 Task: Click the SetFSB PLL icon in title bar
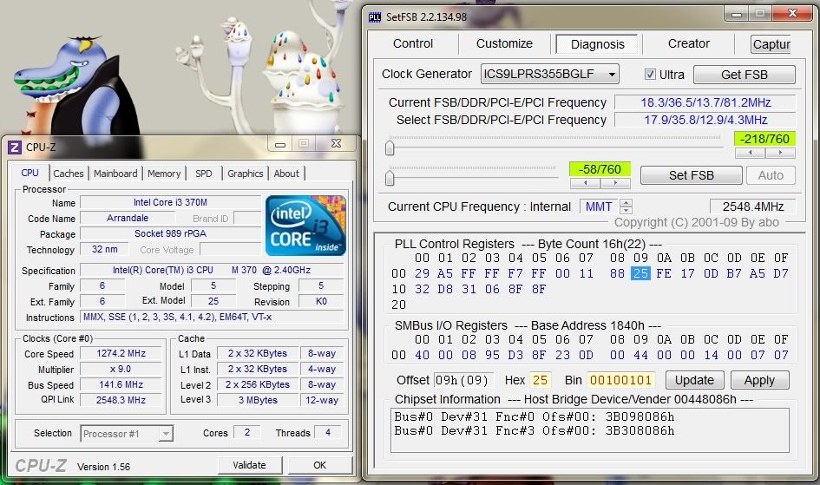[375, 17]
